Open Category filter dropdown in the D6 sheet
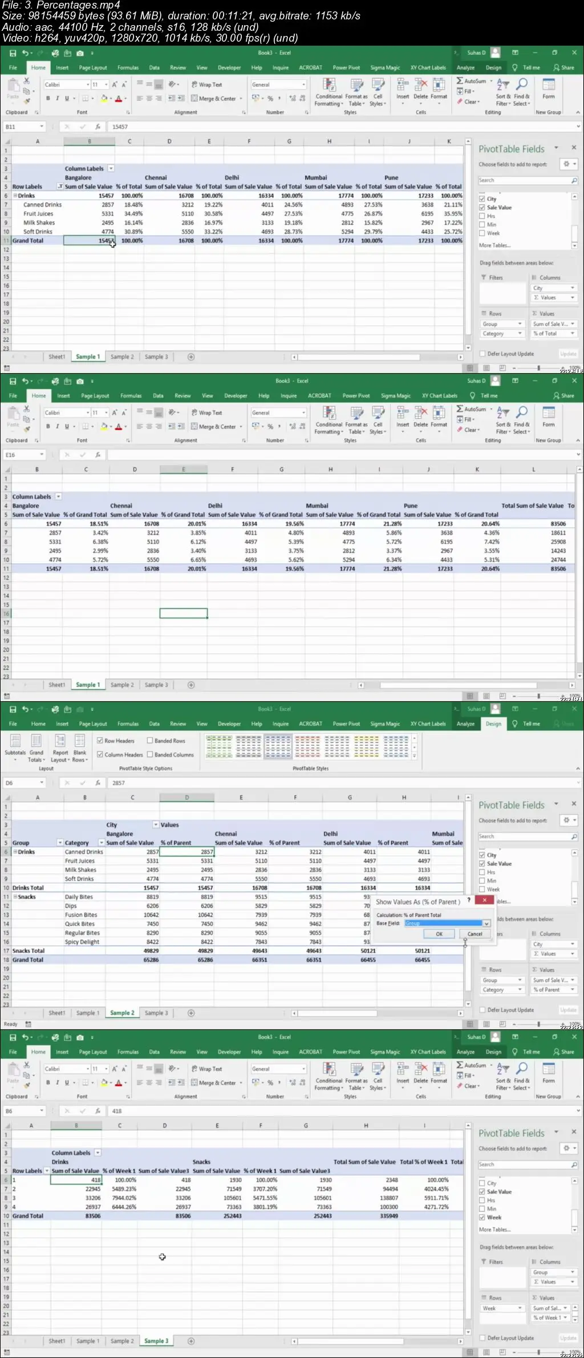The height and width of the screenshot is (1358, 584). tap(102, 842)
